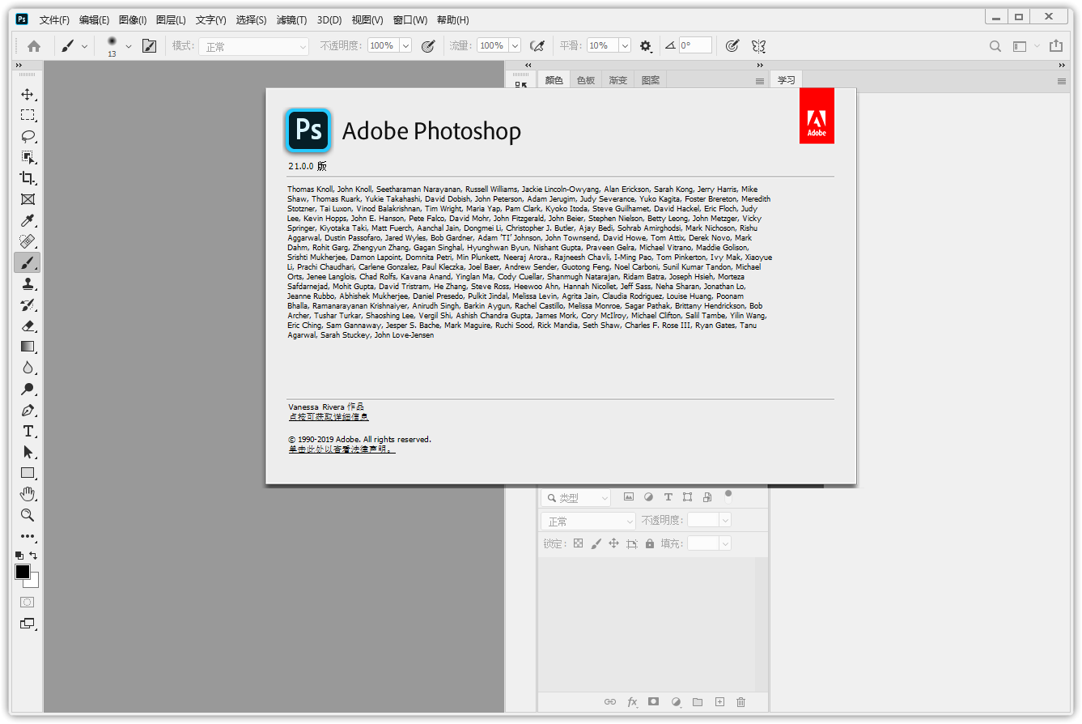Select the Brush tool in the tools panel
Image resolution: width=1082 pixels, height=724 pixels.
tap(28, 262)
